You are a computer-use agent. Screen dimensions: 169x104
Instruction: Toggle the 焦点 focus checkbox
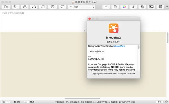click(28, 102)
